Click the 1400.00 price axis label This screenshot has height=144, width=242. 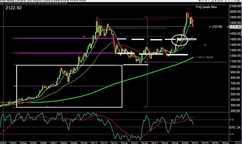[235, 45]
